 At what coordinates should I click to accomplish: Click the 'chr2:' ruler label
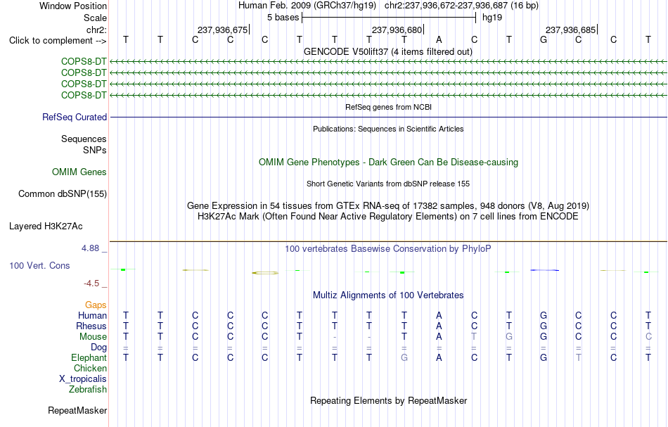[97, 30]
